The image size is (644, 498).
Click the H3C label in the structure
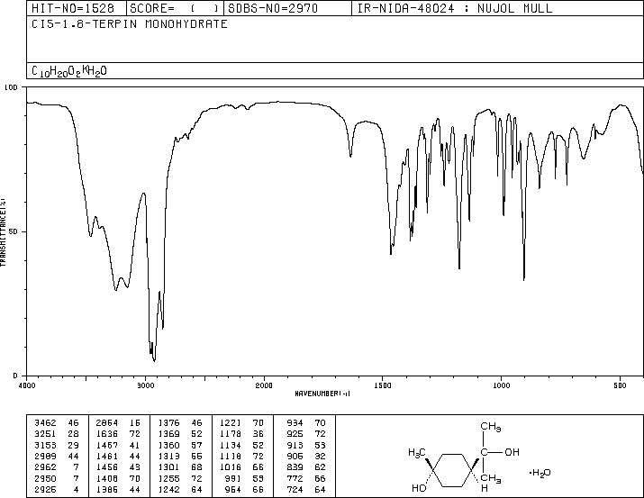416,452
